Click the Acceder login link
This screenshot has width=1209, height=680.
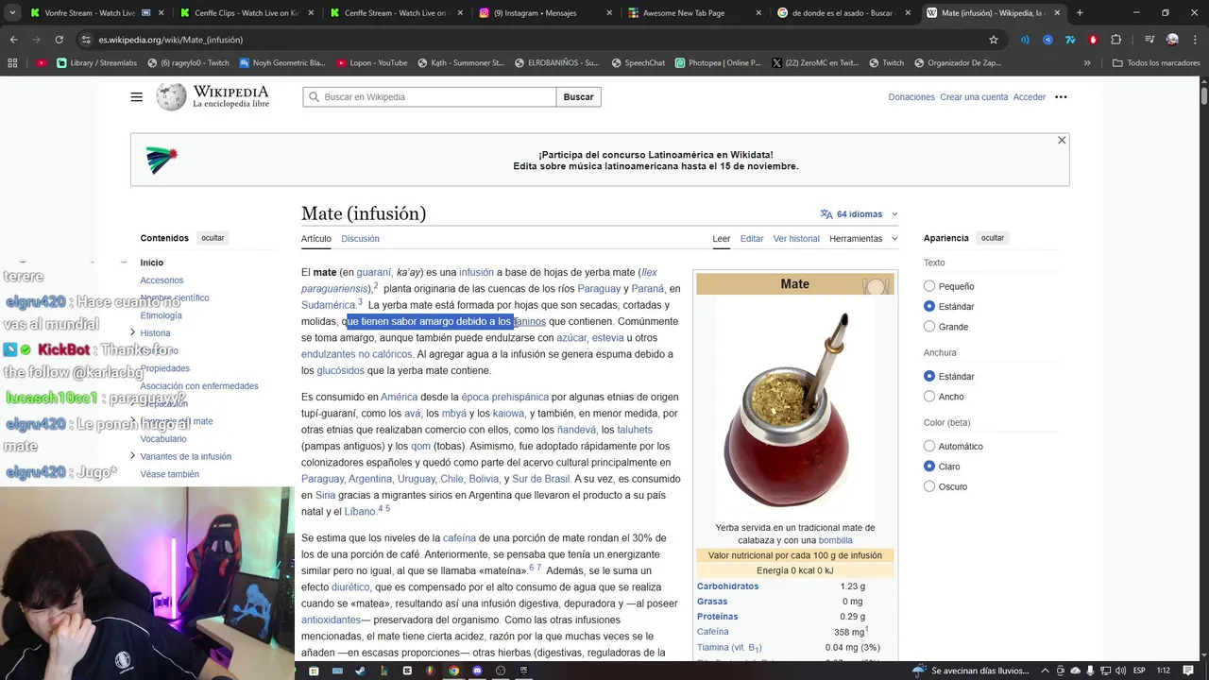pyautogui.click(x=1030, y=97)
